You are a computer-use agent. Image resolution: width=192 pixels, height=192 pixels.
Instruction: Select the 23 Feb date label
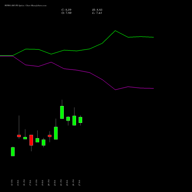[x=55, y=183]
